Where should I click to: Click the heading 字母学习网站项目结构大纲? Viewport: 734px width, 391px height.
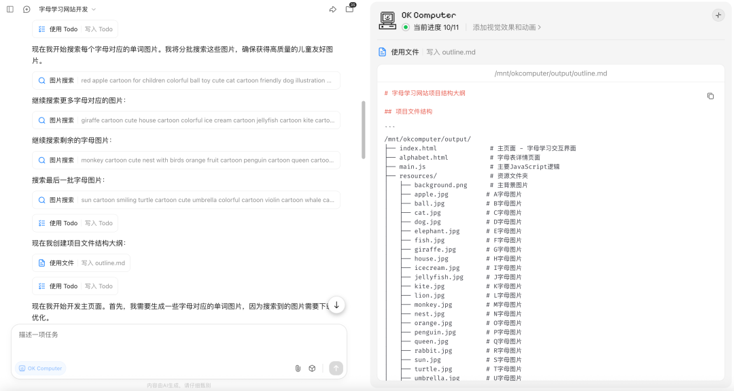pyautogui.click(x=428, y=93)
